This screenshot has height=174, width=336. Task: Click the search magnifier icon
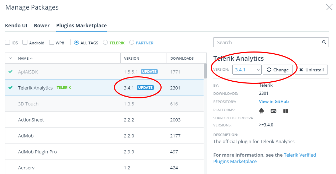[324, 42]
